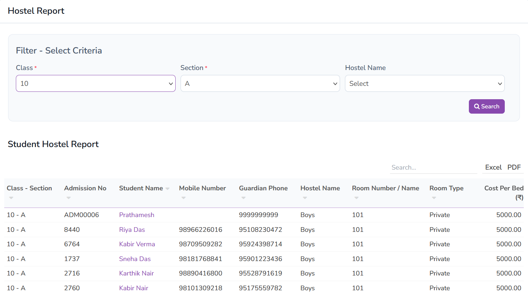
Task: Export the hostel report as PDF
Action: 514,167
